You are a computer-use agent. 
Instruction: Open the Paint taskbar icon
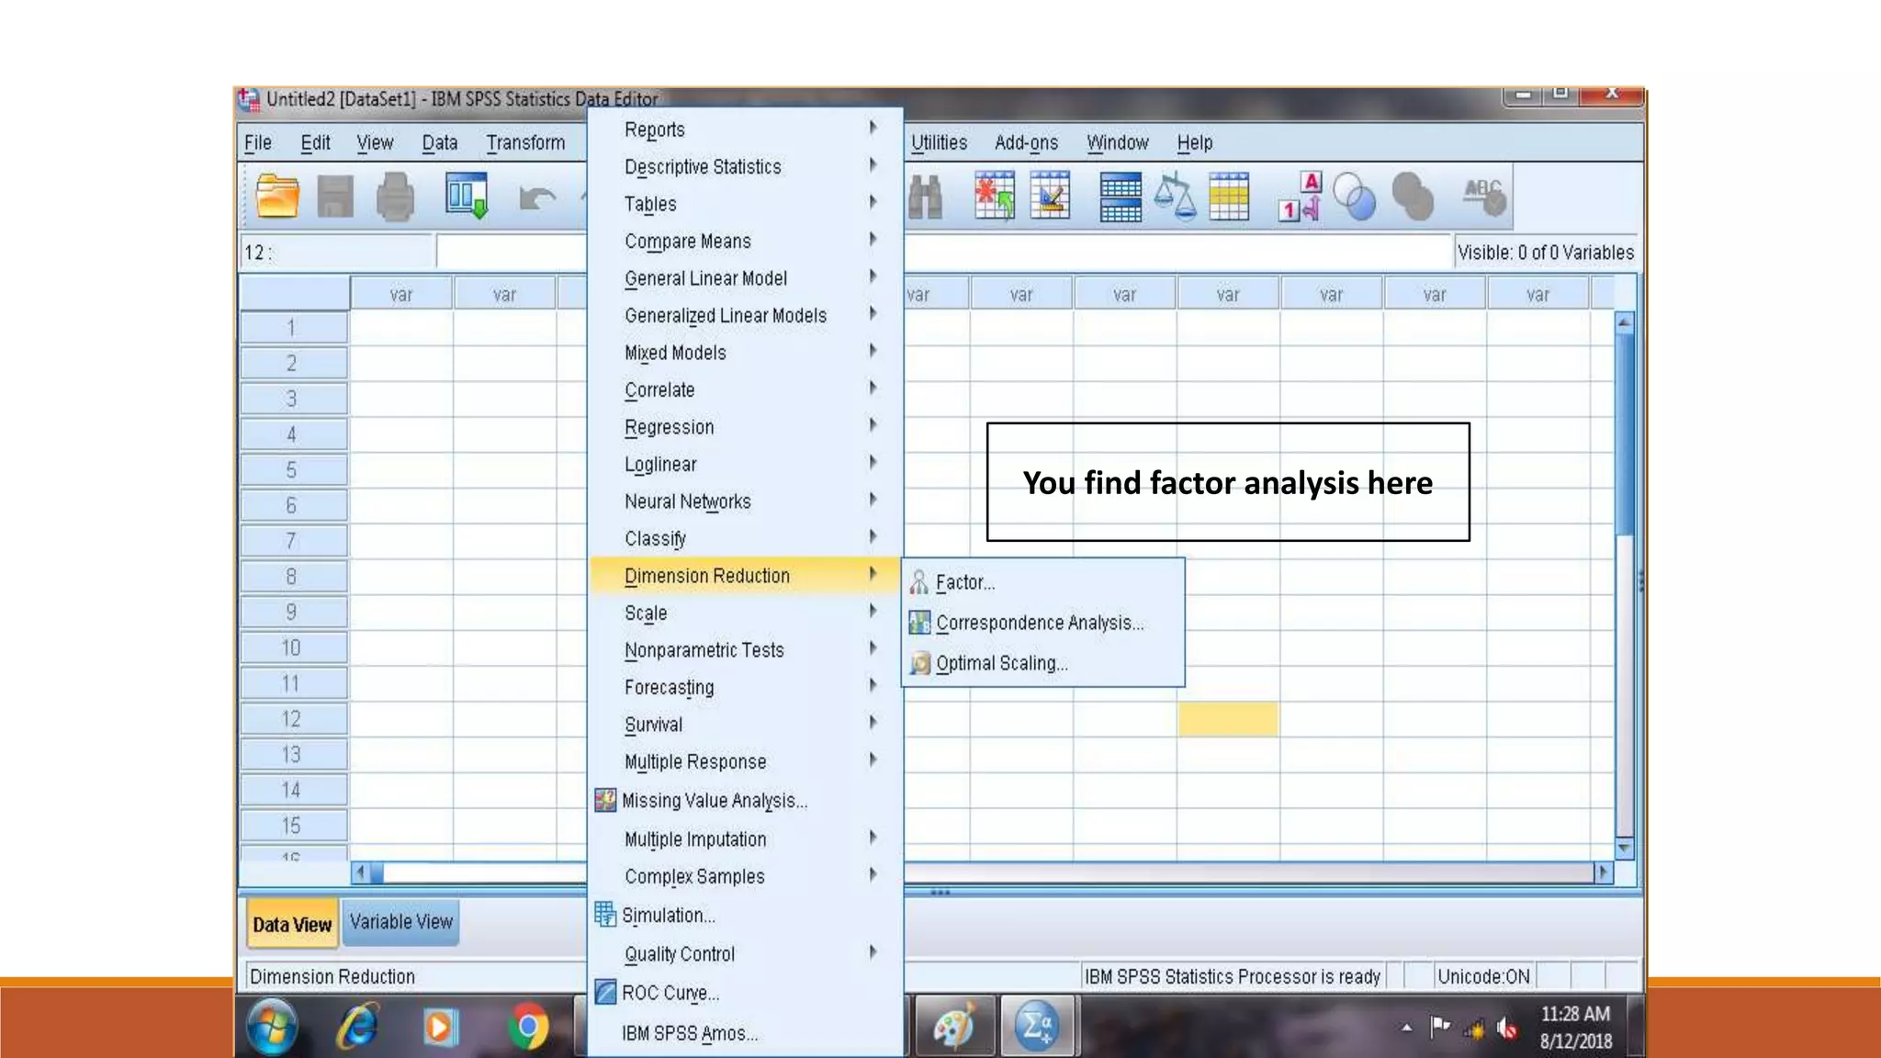coord(955,1026)
